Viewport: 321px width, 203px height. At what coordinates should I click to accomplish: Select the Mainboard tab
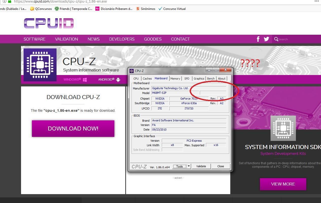tap(161, 78)
